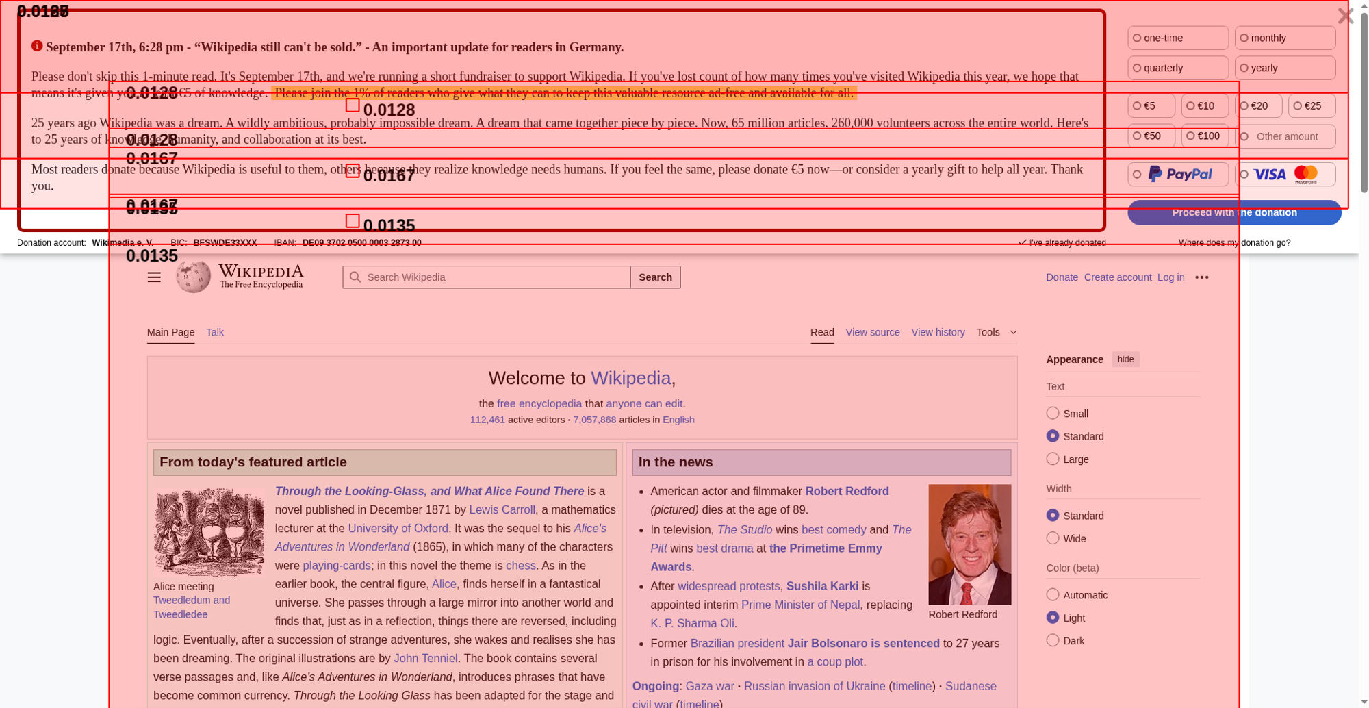
Task: Click the free encyclopedia link
Action: point(539,404)
